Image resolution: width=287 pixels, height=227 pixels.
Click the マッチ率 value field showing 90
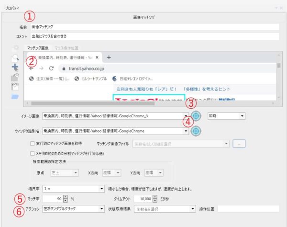point(53,199)
